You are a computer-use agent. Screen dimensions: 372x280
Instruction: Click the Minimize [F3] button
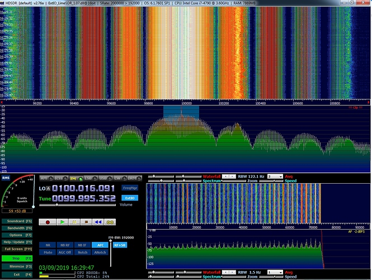(17, 267)
